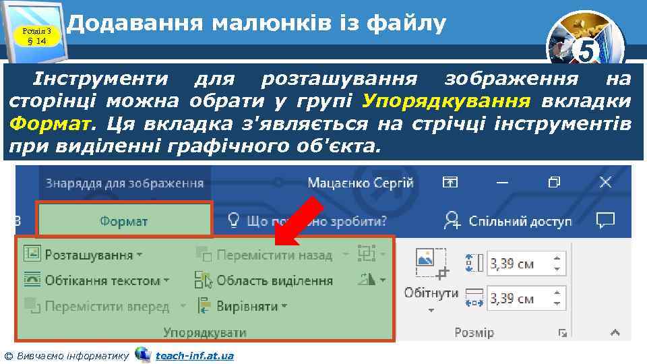Click Перемістити вперед bring forward button
The height and width of the screenshot is (364, 647).
[97, 306]
